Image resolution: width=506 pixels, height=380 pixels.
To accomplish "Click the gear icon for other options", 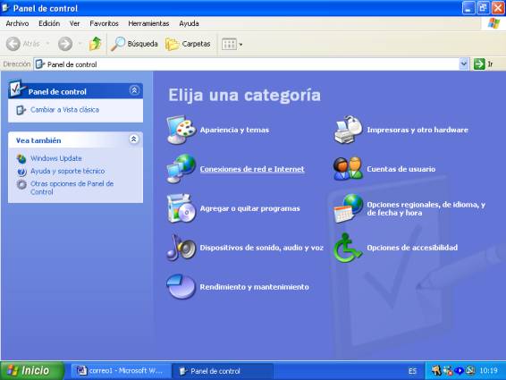I will [21, 184].
